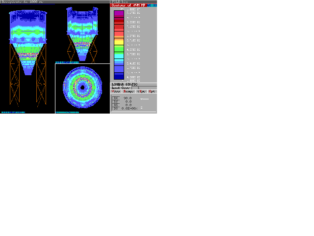Pick the green legend color band
Viewport: 314px width, 236px height.
coord(119,49)
